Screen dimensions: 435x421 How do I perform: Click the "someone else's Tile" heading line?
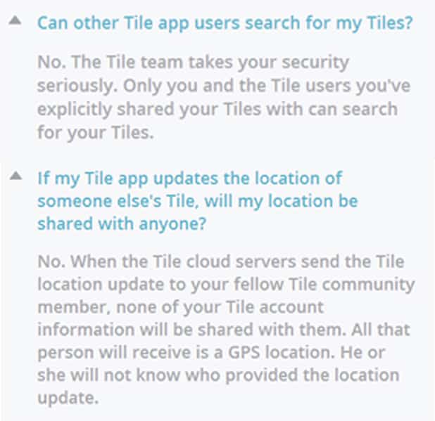(197, 201)
